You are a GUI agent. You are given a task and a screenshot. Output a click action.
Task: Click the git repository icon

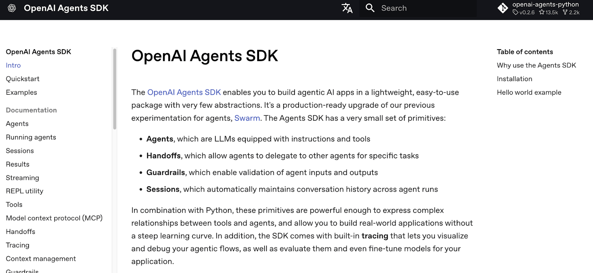tap(503, 8)
